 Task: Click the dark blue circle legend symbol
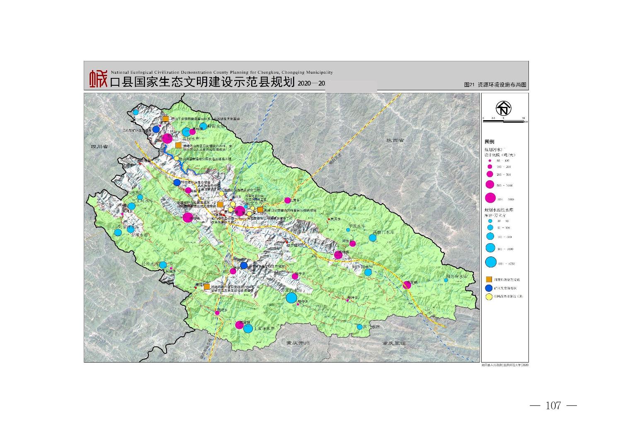pyautogui.click(x=489, y=288)
